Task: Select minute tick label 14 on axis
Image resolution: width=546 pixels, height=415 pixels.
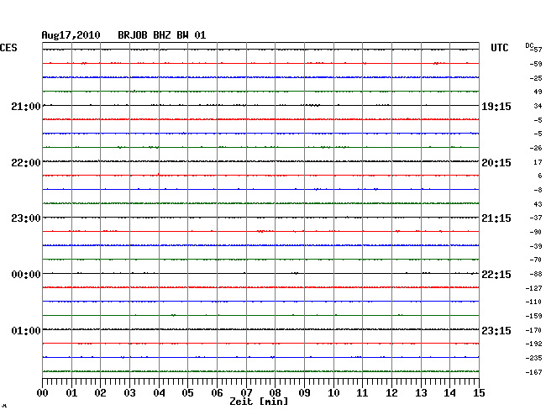Action: [x=449, y=393]
